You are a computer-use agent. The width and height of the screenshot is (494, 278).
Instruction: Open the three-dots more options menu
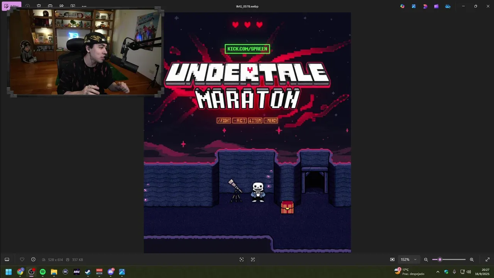[x=84, y=6]
